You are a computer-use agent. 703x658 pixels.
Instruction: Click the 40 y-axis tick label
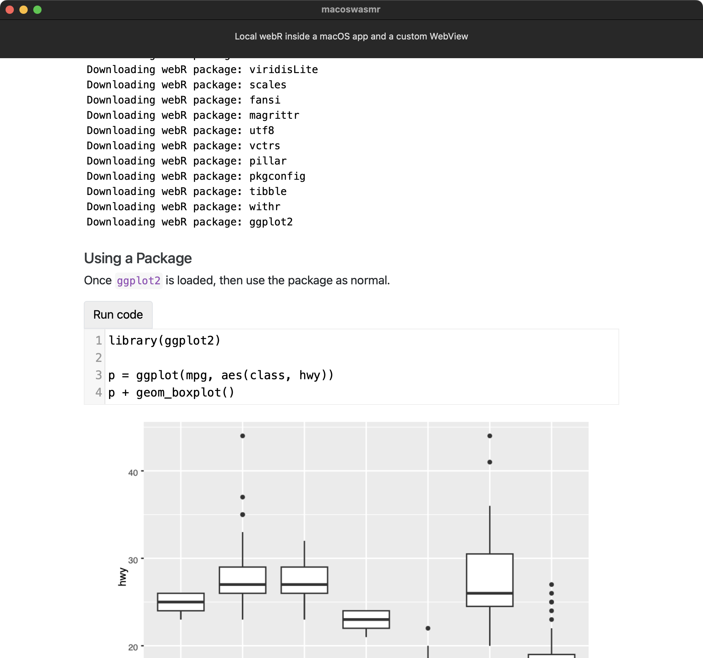click(133, 472)
